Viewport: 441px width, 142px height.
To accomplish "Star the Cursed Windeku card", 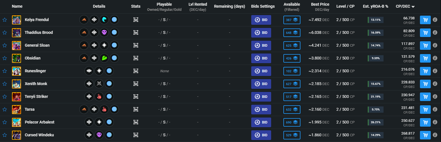I will 5,135.
